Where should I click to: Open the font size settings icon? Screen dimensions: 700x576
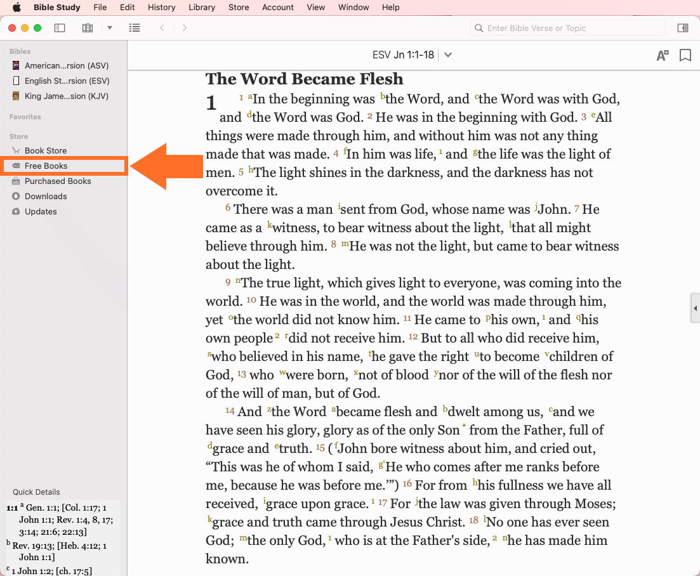pos(662,56)
